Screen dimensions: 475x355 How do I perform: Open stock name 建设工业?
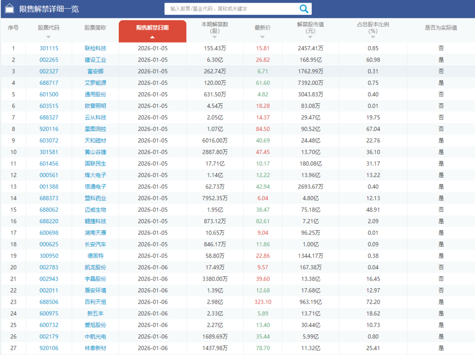point(95,60)
